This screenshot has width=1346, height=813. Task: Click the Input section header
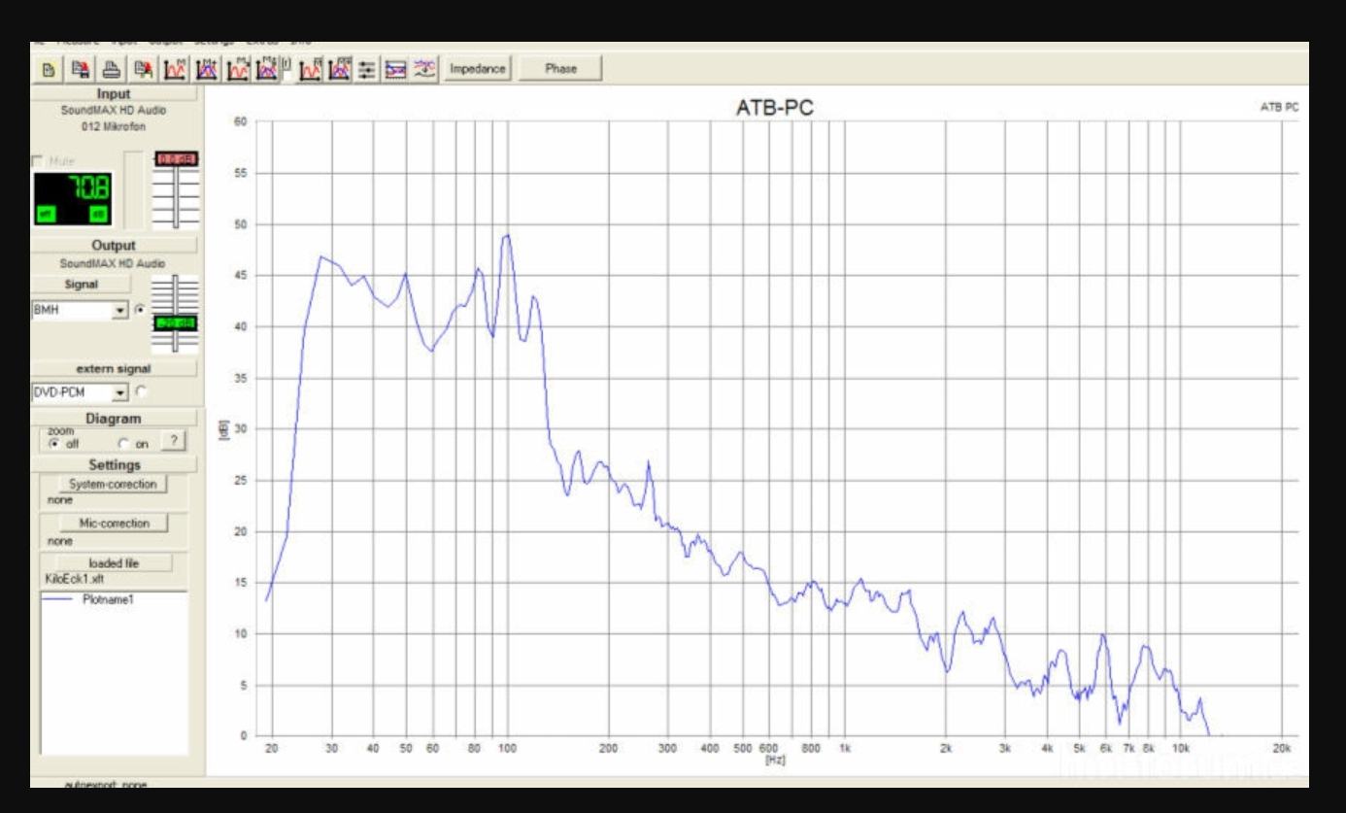(x=114, y=94)
